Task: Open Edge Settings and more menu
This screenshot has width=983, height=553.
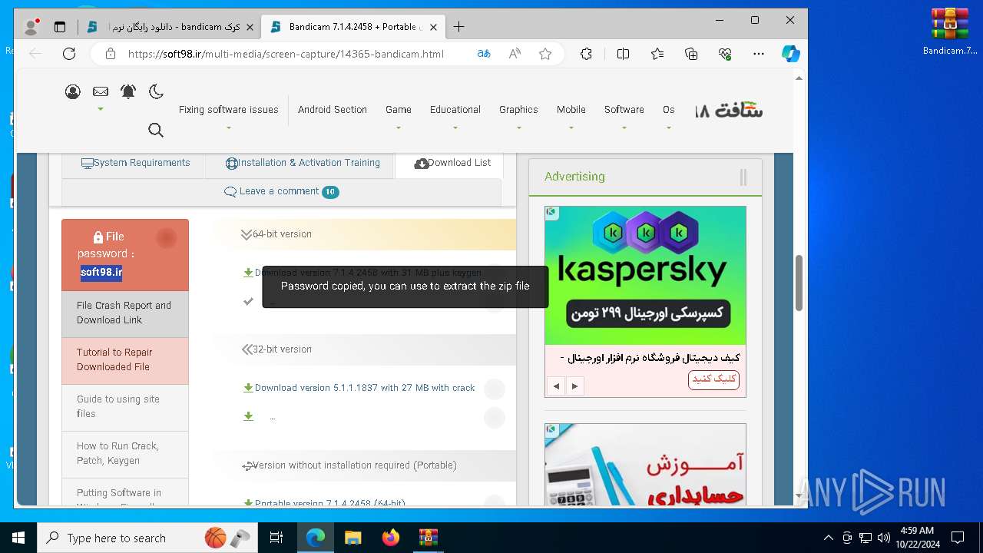Action: [x=759, y=54]
